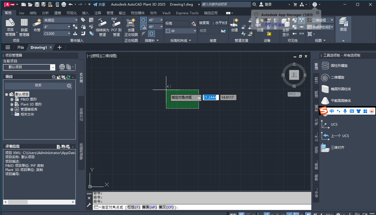Viewport: 376px width, 215px height.
Task: Click the magnifier icon in 项目 panel header
Action: pos(54,77)
